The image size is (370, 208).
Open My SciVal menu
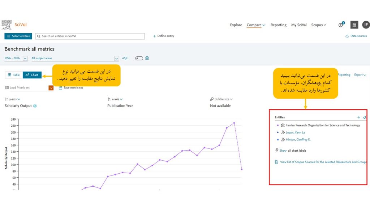click(x=299, y=25)
